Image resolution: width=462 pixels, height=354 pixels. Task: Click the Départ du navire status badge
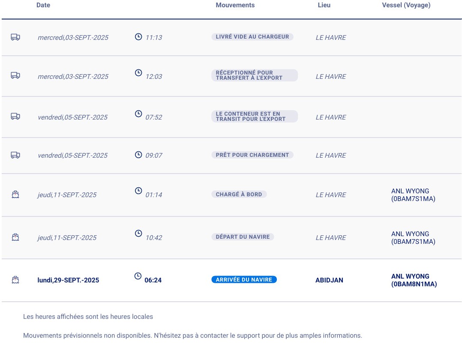point(243,237)
